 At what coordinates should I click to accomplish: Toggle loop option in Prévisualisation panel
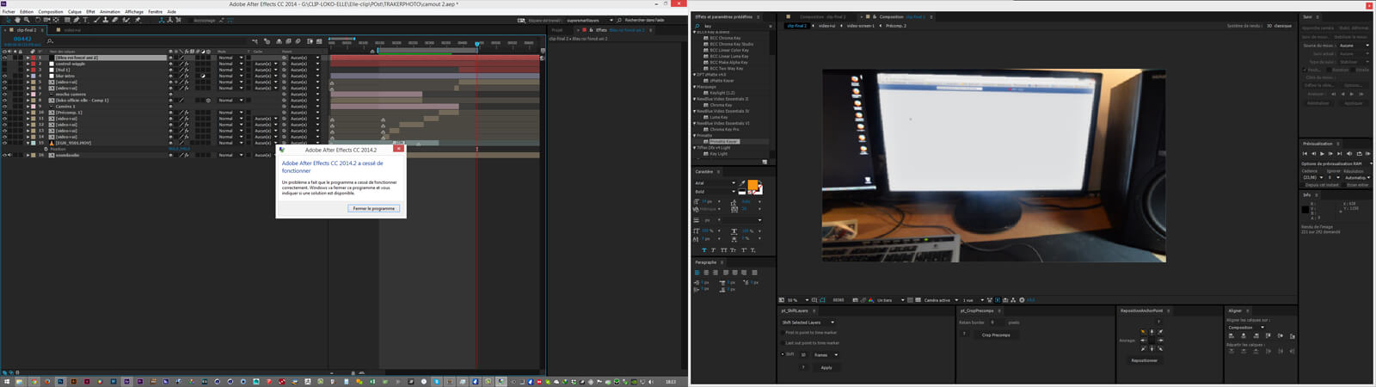(x=1359, y=154)
